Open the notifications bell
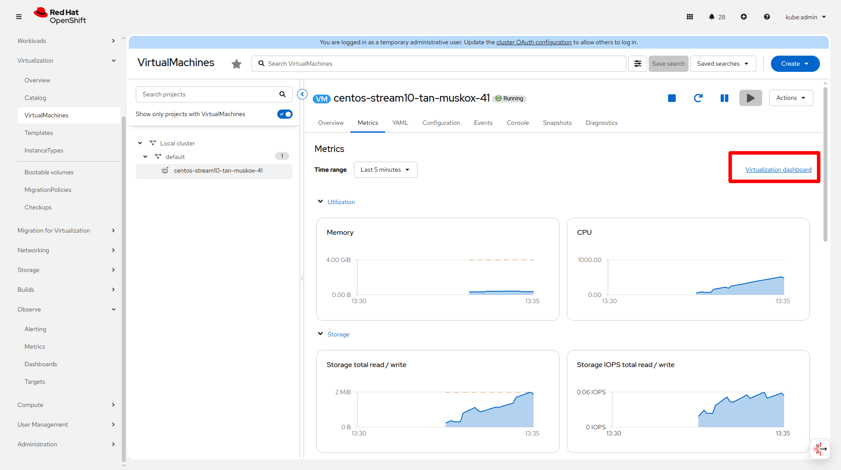The height and width of the screenshot is (470, 841). pyautogui.click(x=712, y=17)
